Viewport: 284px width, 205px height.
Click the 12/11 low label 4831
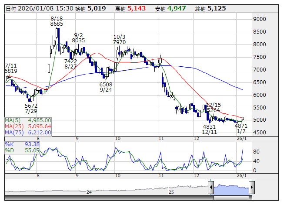pyautogui.click(x=209, y=126)
